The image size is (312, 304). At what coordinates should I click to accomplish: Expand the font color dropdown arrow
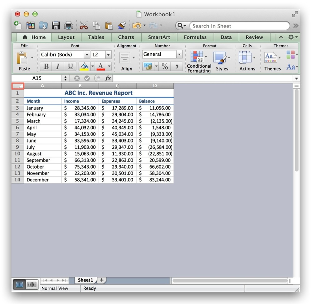109,66
